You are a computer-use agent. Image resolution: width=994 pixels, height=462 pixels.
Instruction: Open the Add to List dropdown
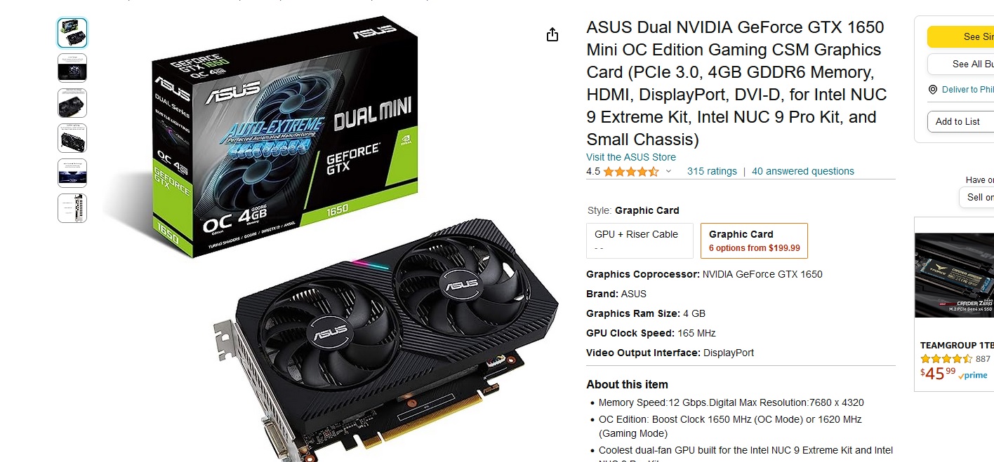pyautogui.click(x=960, y=121)
